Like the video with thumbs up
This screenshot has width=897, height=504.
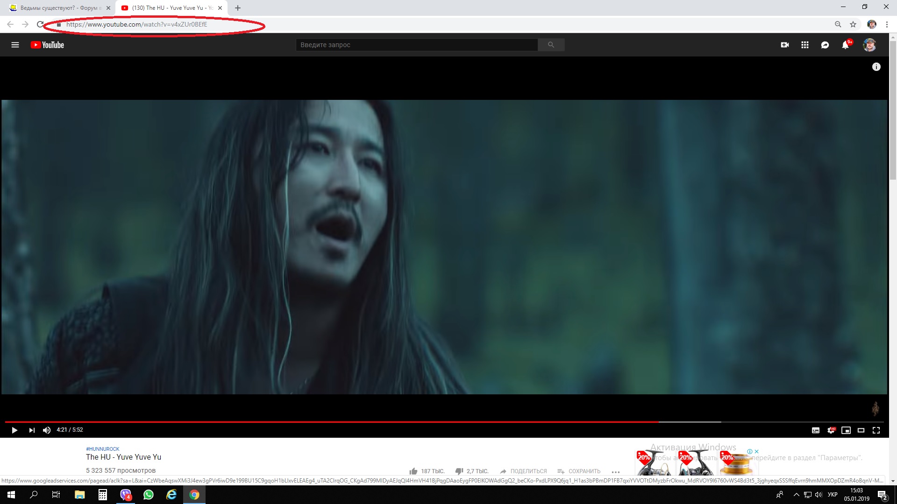[413, 471]
